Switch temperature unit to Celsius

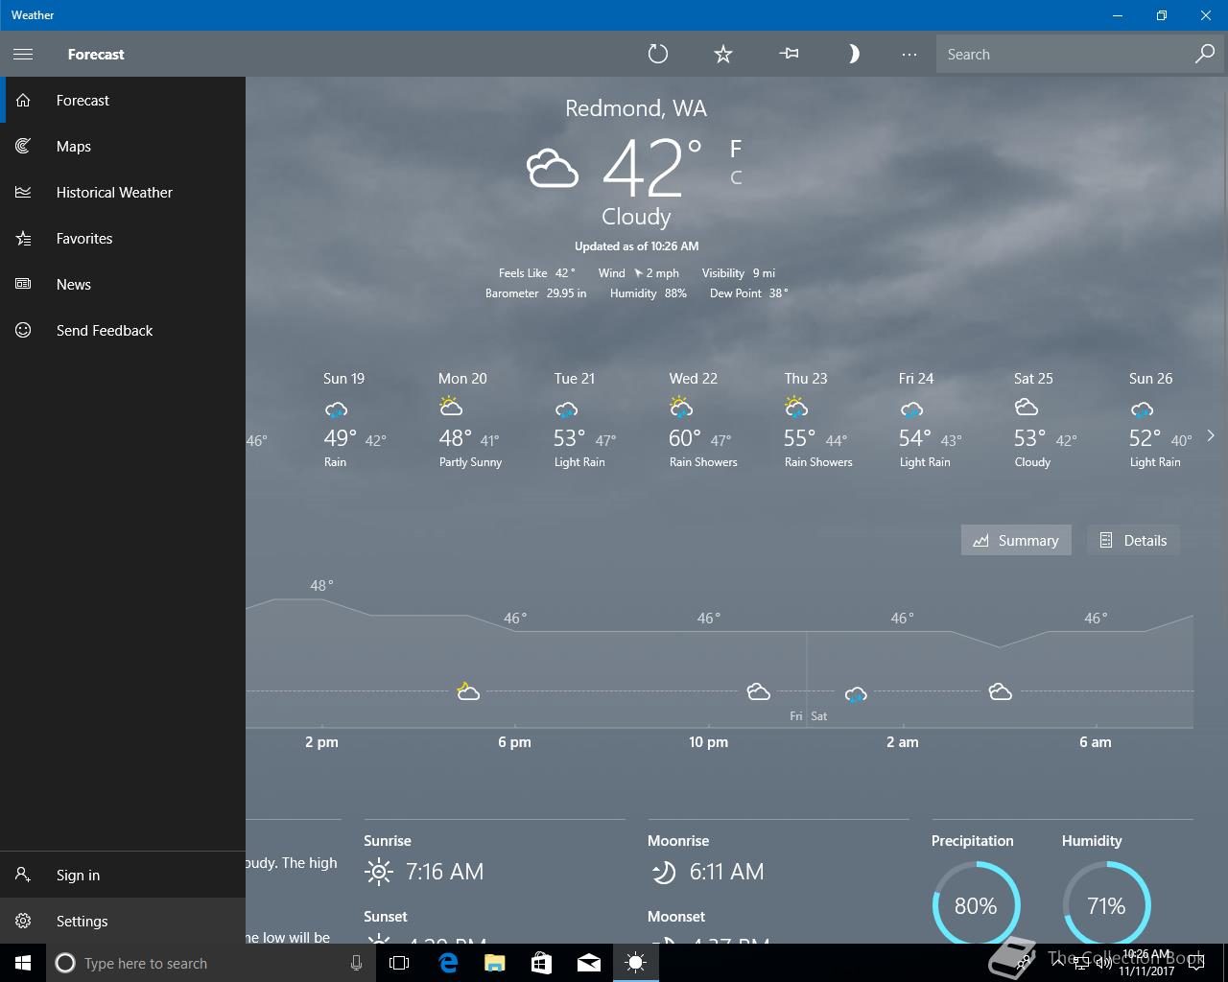(736, 177)
